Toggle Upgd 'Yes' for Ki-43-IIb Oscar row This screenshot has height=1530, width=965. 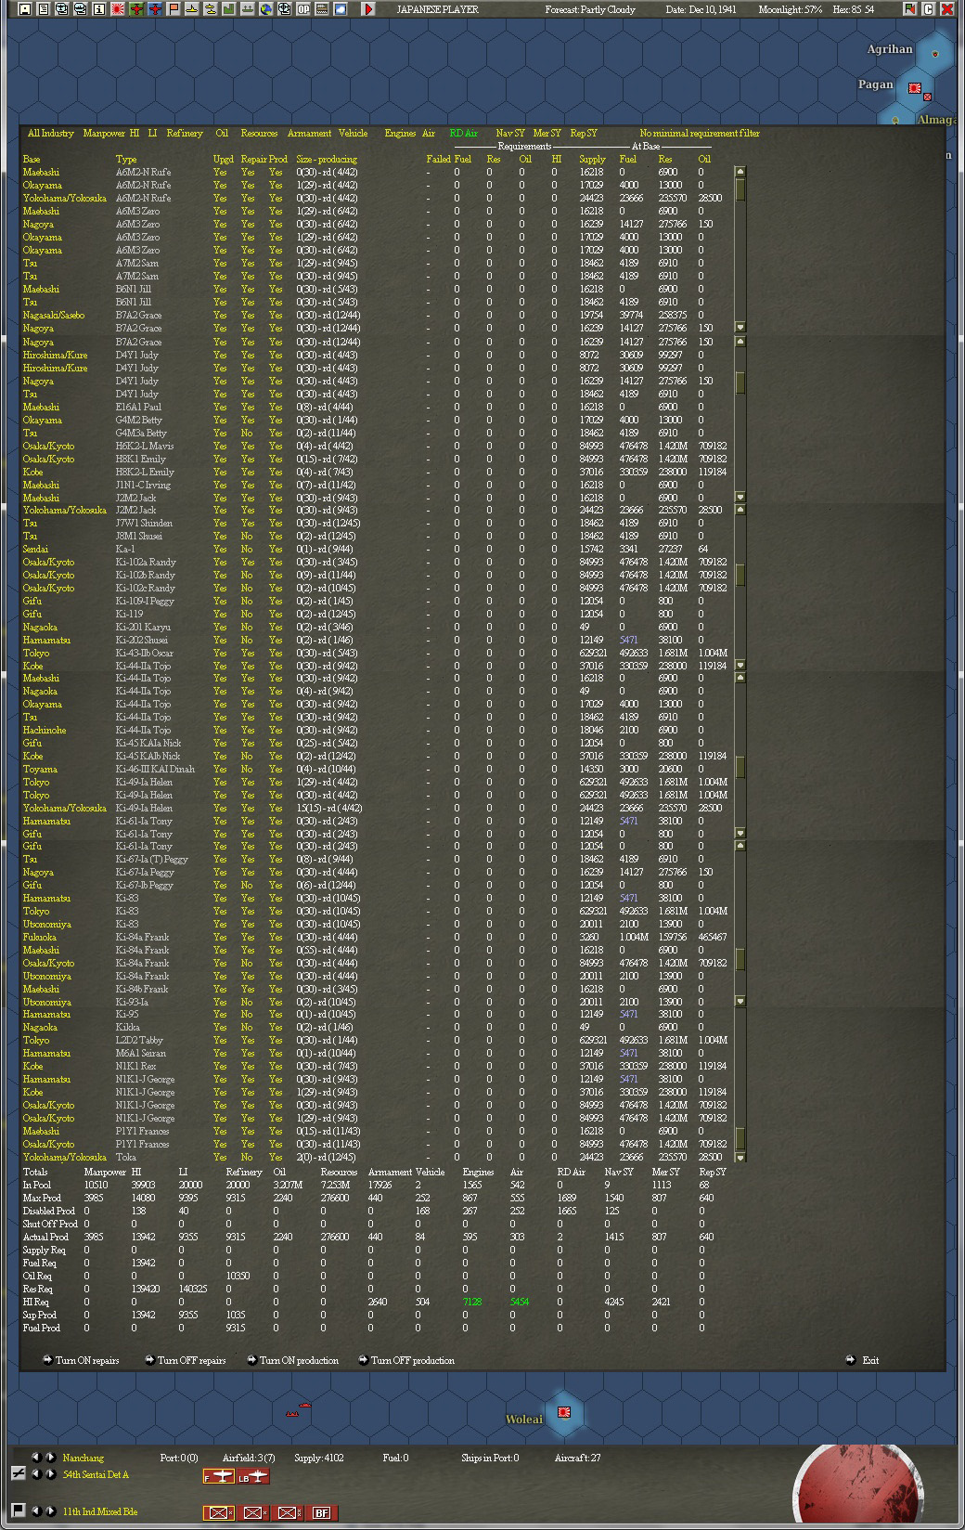(220, 653)
